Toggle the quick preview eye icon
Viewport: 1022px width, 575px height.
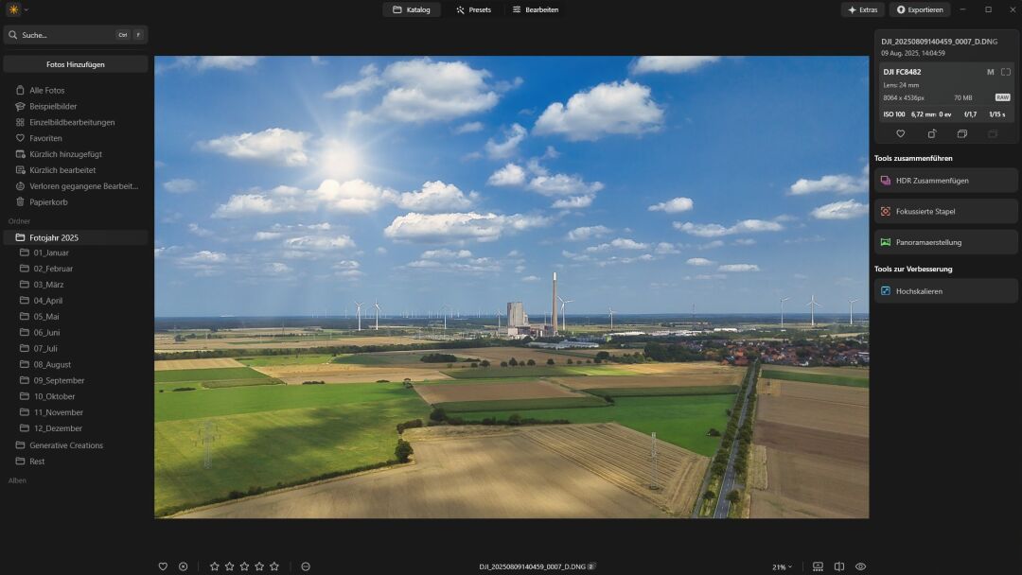(859, 566)
